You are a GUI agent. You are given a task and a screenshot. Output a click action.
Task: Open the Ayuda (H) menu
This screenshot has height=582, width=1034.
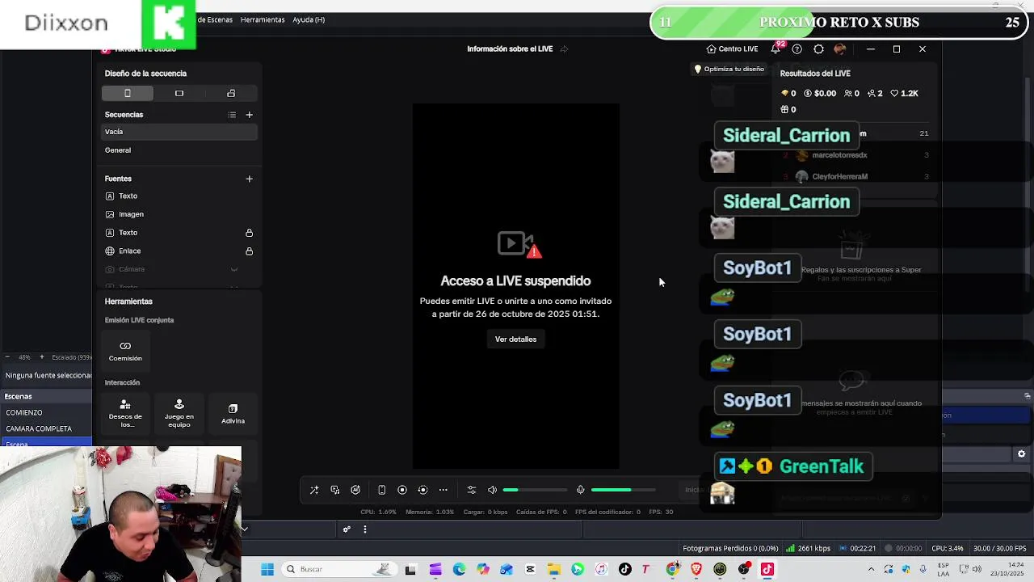[x=309, y=19]
